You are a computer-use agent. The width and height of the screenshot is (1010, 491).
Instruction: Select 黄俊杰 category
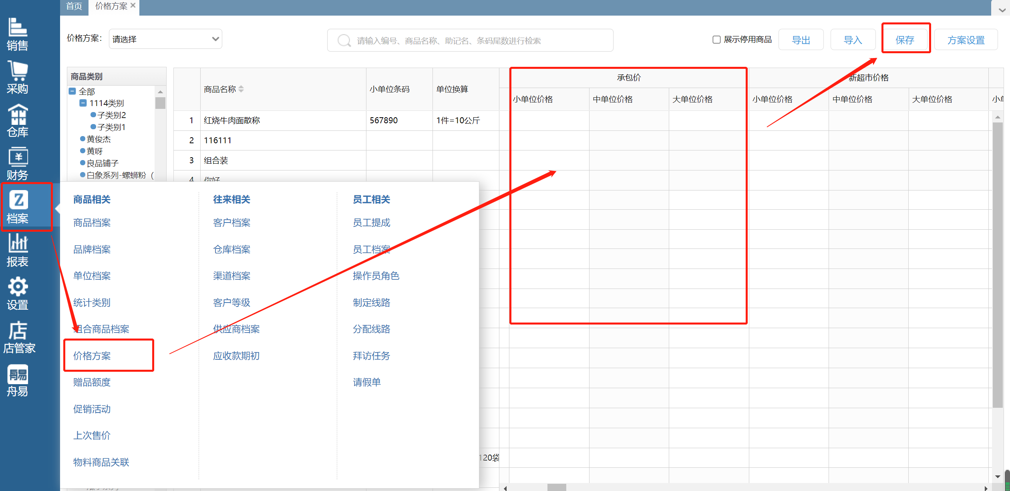[99, 139]
